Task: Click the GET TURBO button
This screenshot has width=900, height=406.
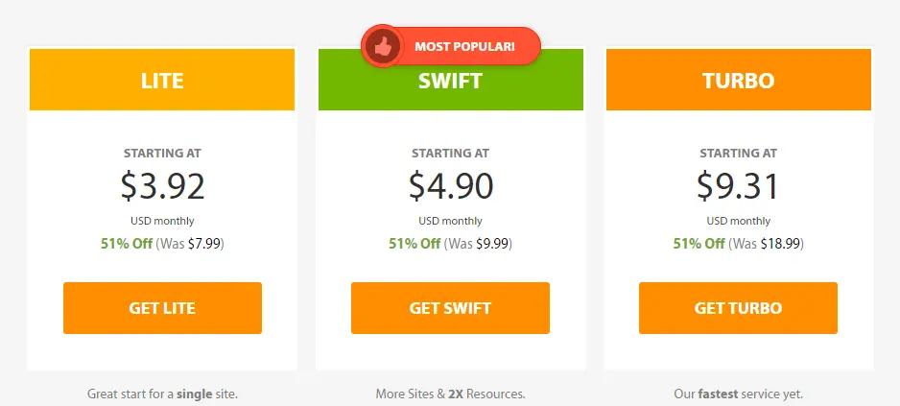Action: (x=738, y=308)
